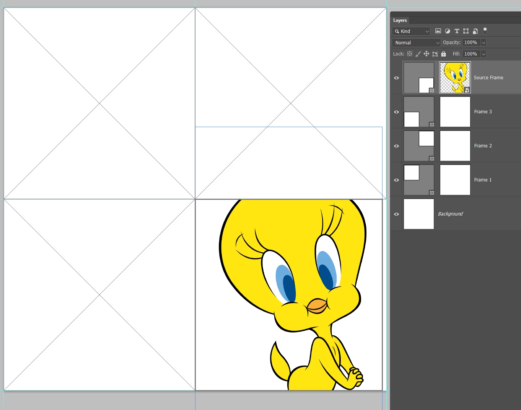
Task: Lock position move icon
Action: (427, 54)
